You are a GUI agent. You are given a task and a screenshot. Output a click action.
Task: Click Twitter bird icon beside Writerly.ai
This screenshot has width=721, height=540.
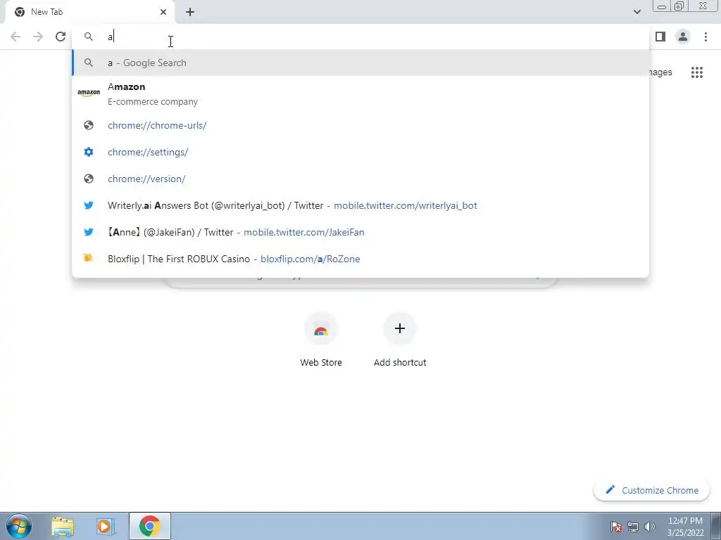(x=89, y=205)
